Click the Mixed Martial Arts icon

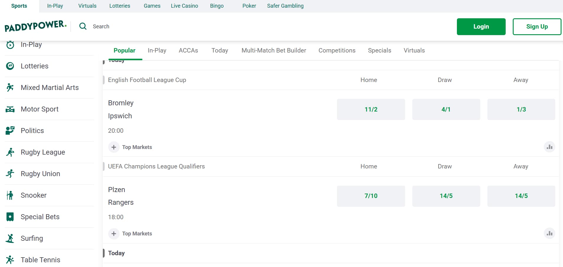click(10, 88)
